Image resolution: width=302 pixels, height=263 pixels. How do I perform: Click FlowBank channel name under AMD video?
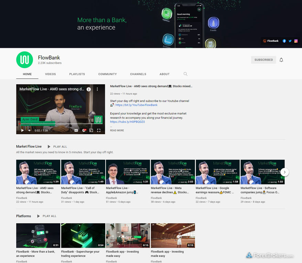click(x=22, y=198)
